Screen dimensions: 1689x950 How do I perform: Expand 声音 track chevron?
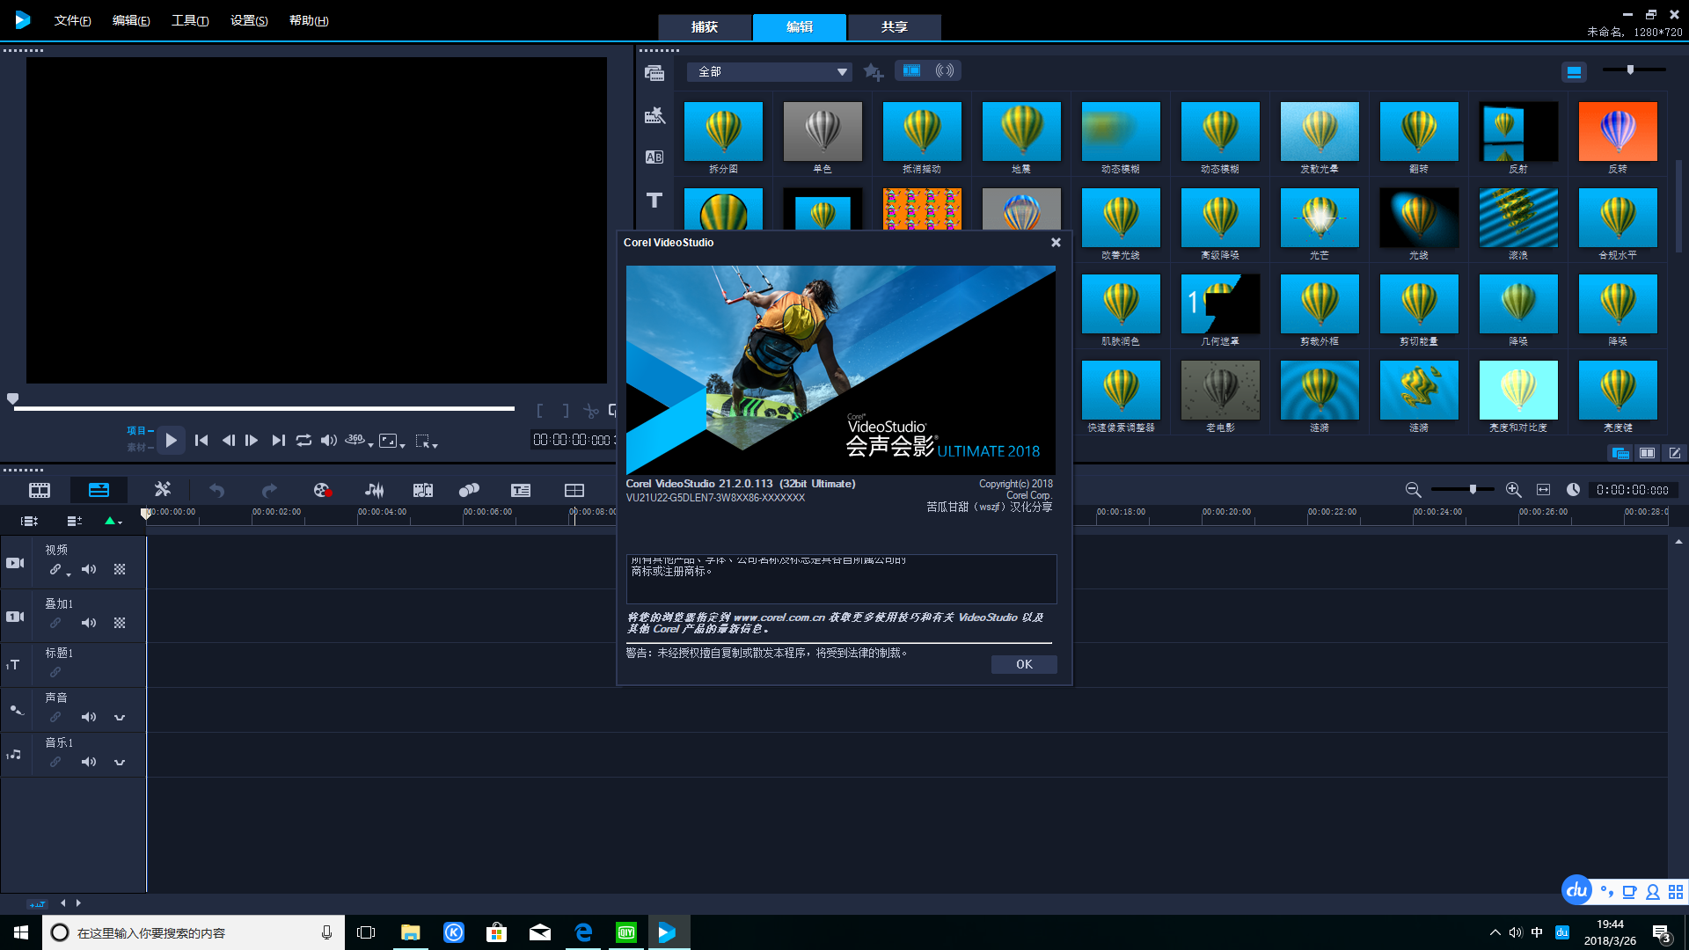coord(120,718)
